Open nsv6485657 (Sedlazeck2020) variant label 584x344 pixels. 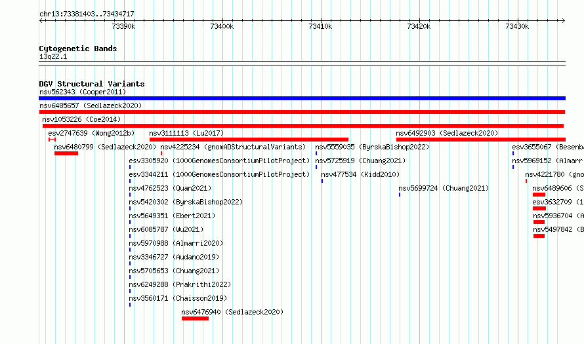click(91, 105)
